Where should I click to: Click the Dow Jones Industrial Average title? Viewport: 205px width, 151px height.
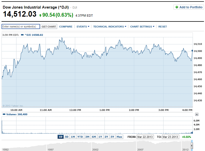(x=36, y=7)
